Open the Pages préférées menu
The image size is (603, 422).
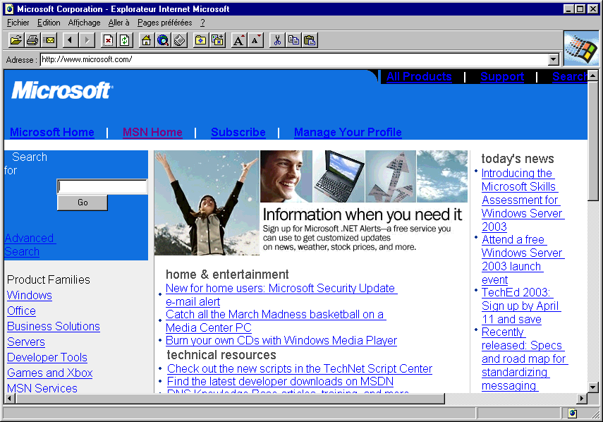(164, 23)
